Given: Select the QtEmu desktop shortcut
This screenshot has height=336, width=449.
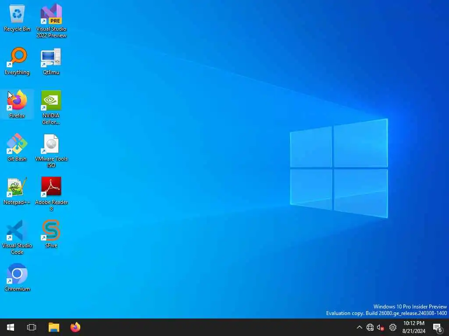Looking at the screenshot, I should (x=51, y=61).
